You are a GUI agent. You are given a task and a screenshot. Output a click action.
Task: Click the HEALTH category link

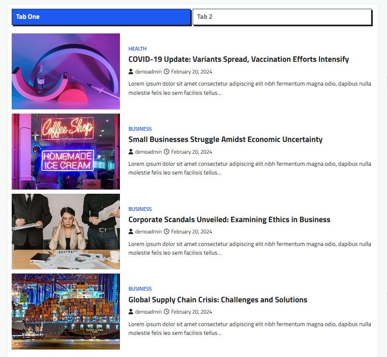pyautogui.click(x=137, y=49)
